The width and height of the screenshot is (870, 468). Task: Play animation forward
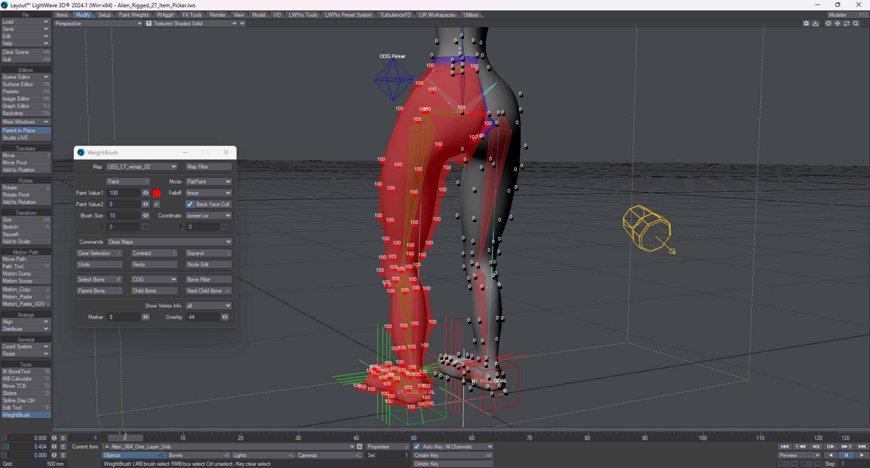(861, 455)
